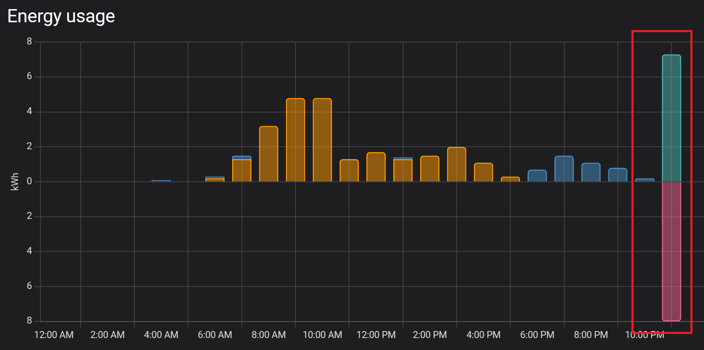Click the small blue 10:00 PM bar
This screenshot has height=350, width=704.
click(x=645, y=180)
